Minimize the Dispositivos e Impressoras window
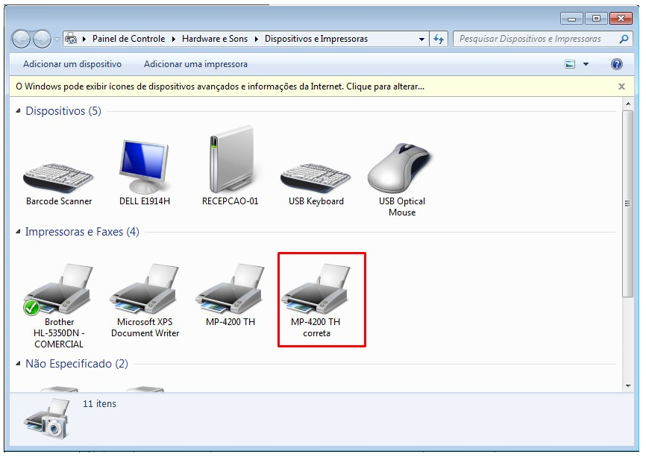The height and width of the screenshot is (457, 646). pos(571,19)
